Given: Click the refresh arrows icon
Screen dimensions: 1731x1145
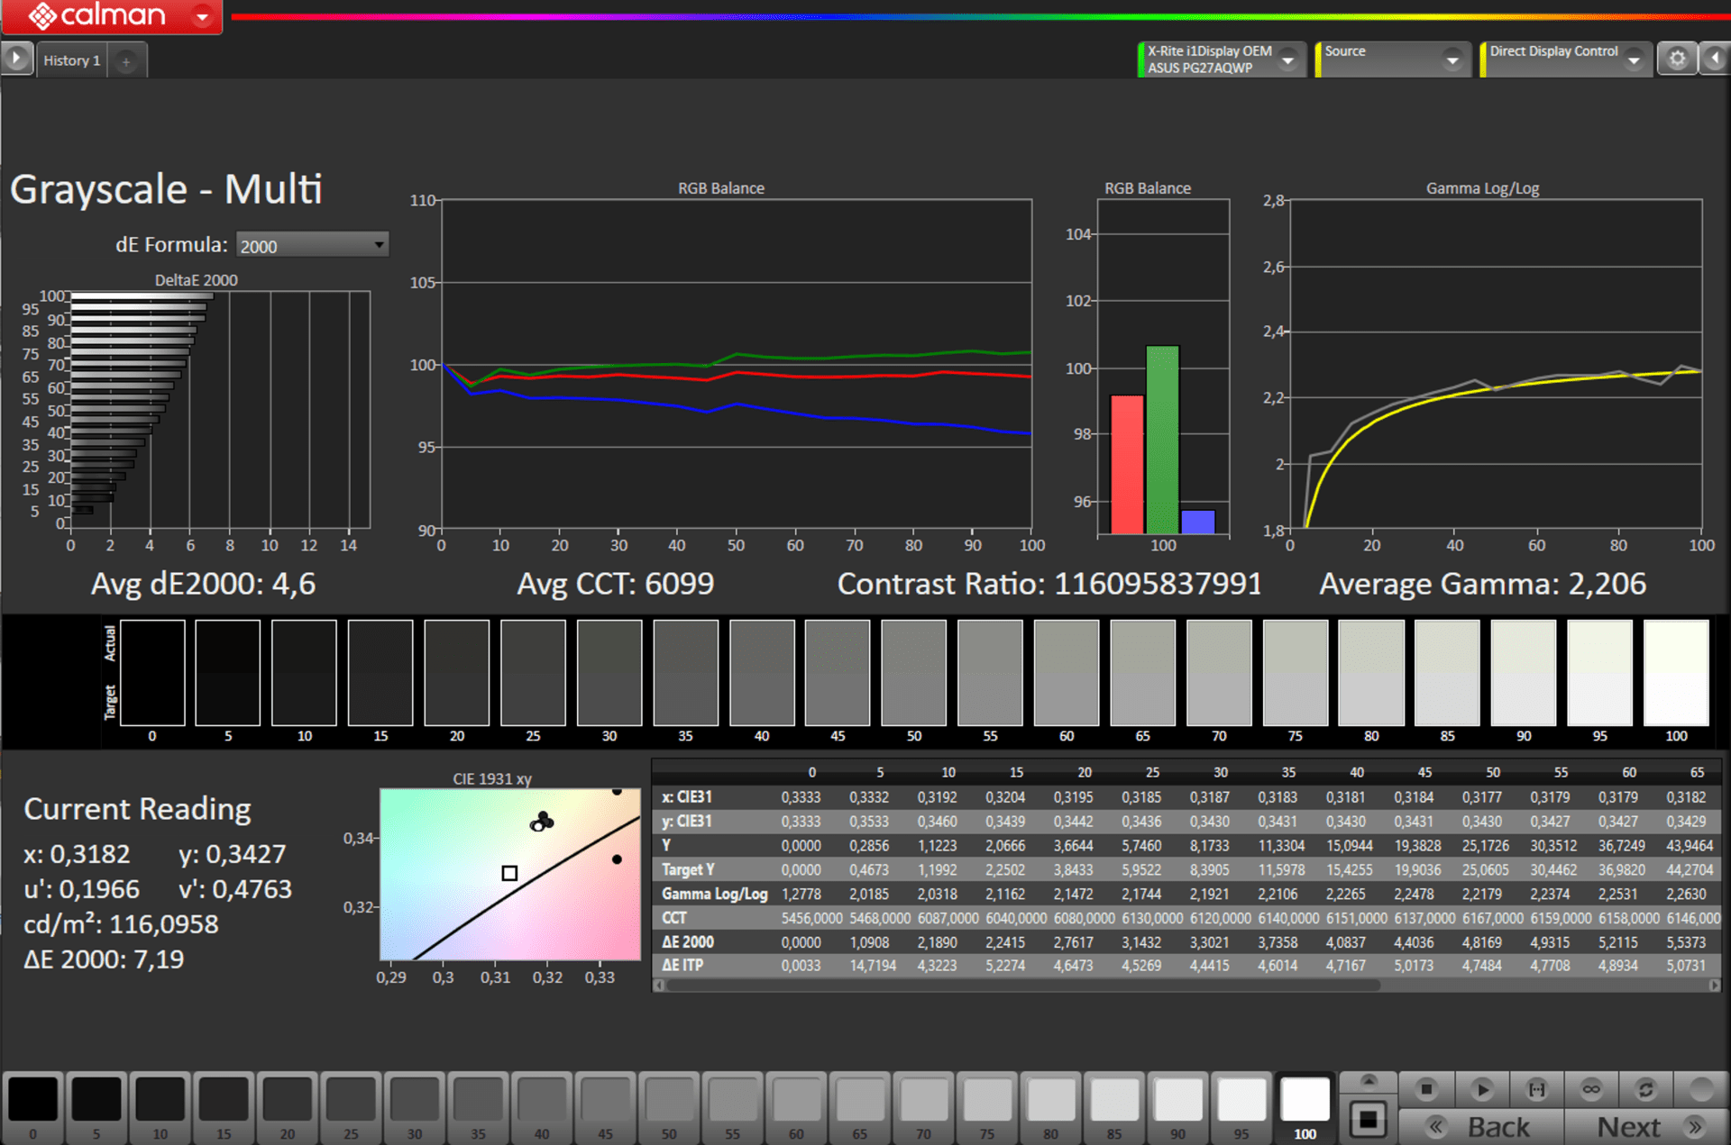Looking at the screenshot, I should click(x=1645, y=1090).
